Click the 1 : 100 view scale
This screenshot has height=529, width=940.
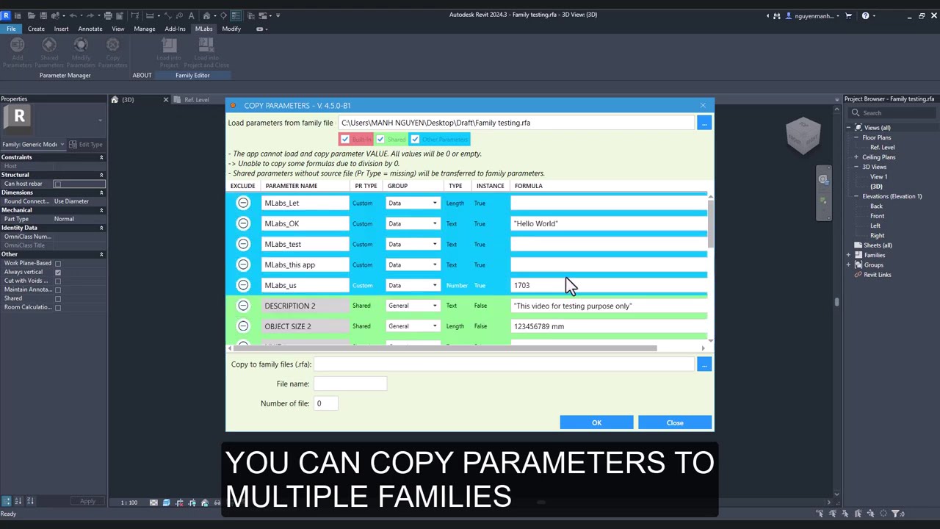coord(129,503)
